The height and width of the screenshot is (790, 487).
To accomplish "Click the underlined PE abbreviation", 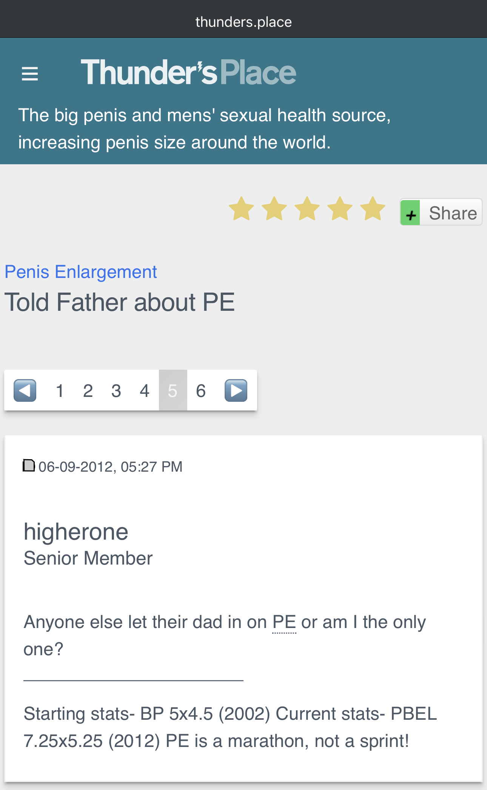I will pos(284,622).
